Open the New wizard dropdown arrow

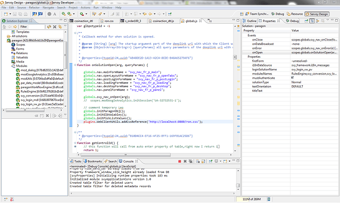(x=10, y=14)
